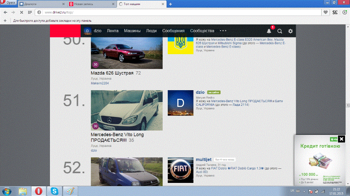The image size is (350, 196).
Task: Close the Диалоги tab
Action: [x=63, y=4]
